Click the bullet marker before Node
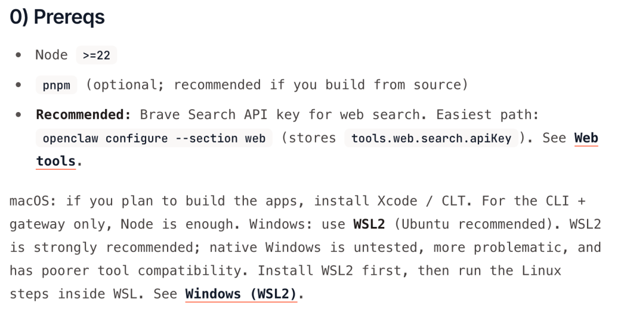The width and height of the screenshot is (624, 317). [19, 56]
